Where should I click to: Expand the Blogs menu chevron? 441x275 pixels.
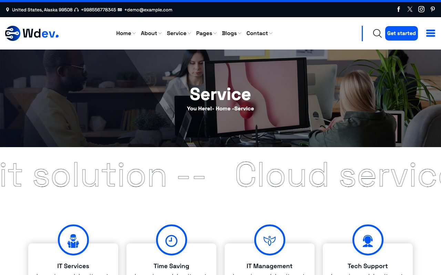click(239, 33)
